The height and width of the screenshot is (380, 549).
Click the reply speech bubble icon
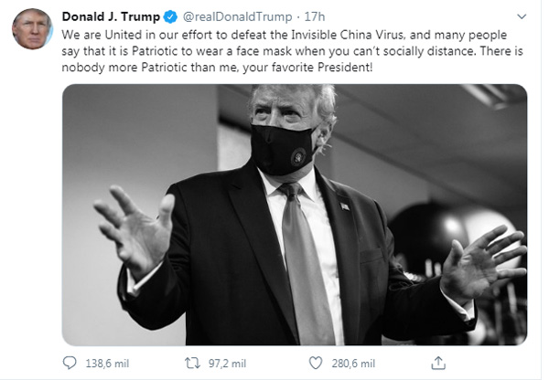click(70, 363)
